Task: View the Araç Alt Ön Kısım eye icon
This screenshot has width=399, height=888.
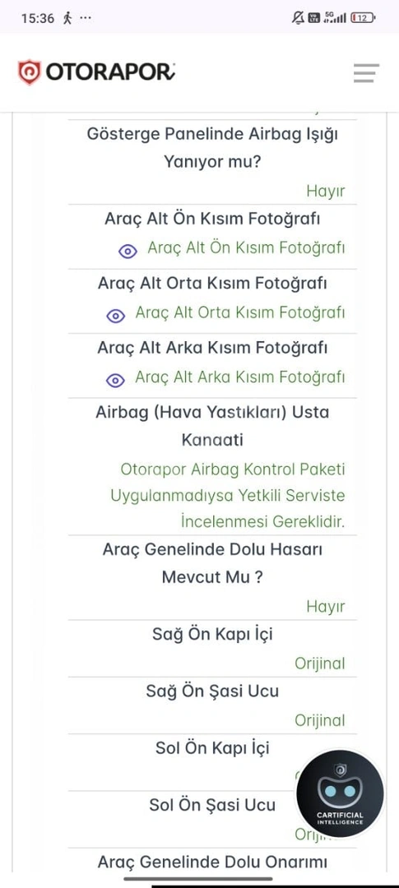Action: 128,252
